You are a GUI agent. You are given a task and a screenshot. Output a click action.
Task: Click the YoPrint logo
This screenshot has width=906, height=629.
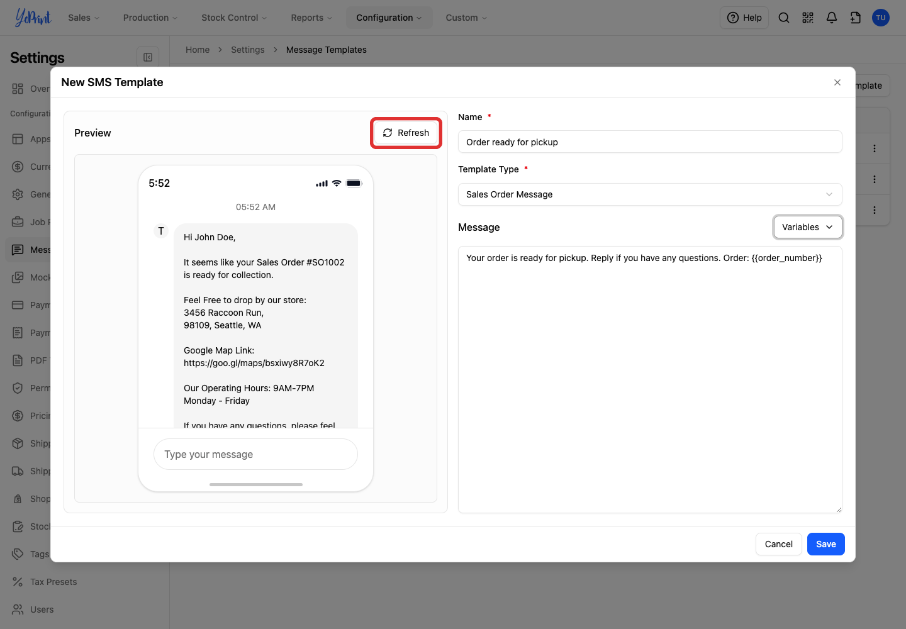tap(33, 18)
